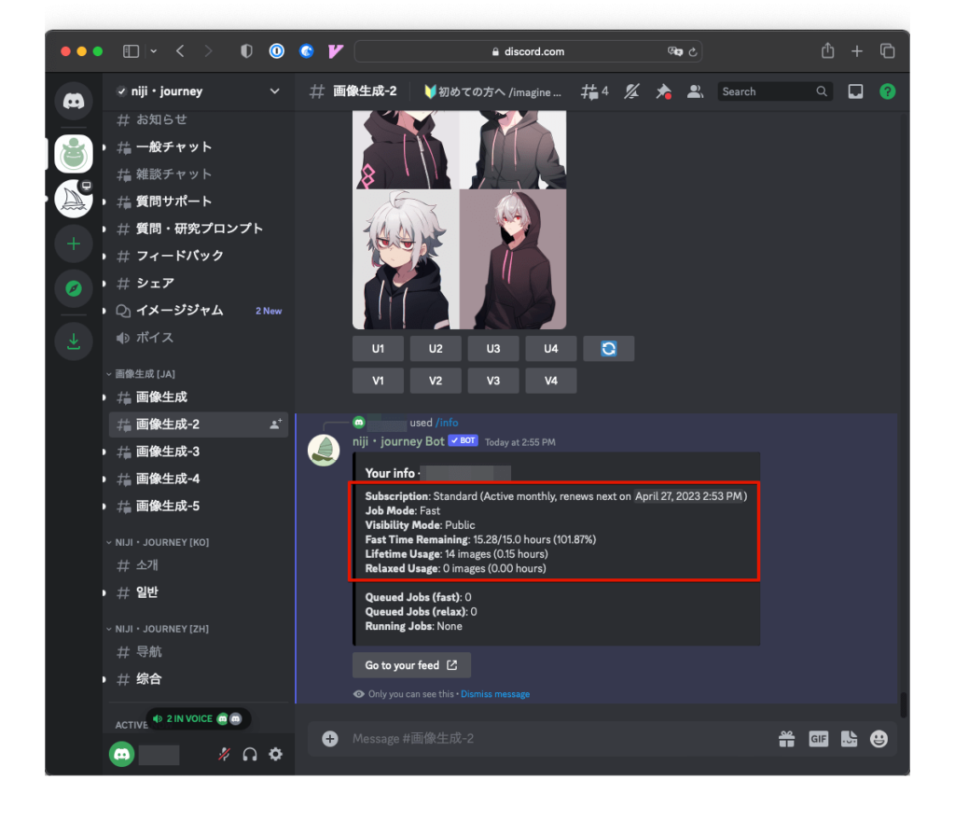Open the 質問サポート channel
Image resolution: width=955 pixels, height=835 pixels.
(199, 202)
